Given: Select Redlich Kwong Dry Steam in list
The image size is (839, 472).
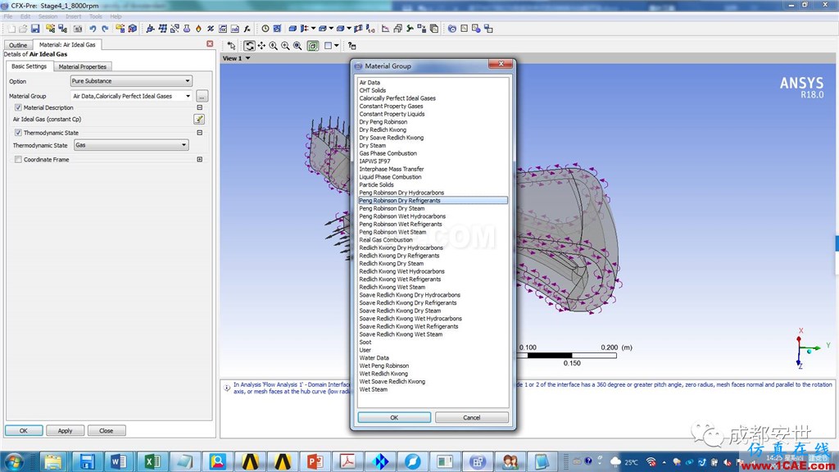Looking at the screenshot, I should (x=392, y=263).
